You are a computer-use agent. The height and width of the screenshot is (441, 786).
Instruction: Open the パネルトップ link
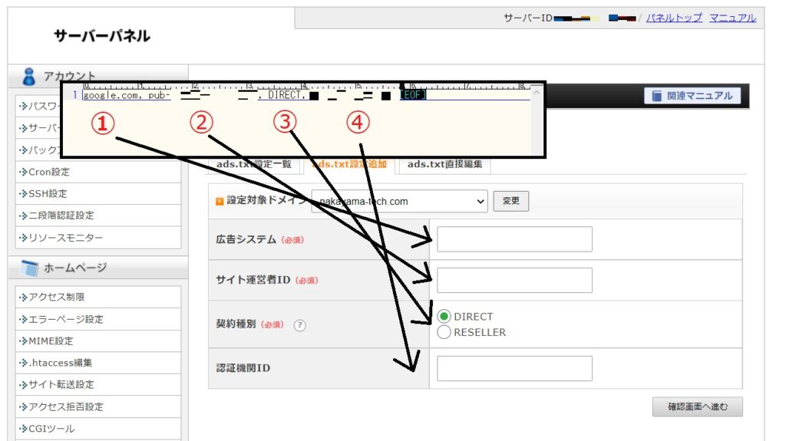pyautogui.click(x=673, y=18)
